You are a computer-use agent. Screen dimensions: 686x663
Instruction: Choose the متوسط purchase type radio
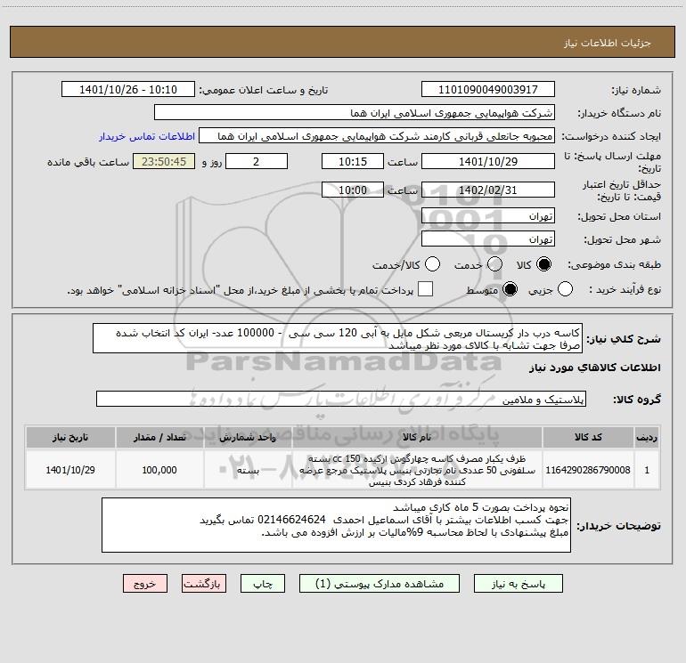[x=510, y=289]
